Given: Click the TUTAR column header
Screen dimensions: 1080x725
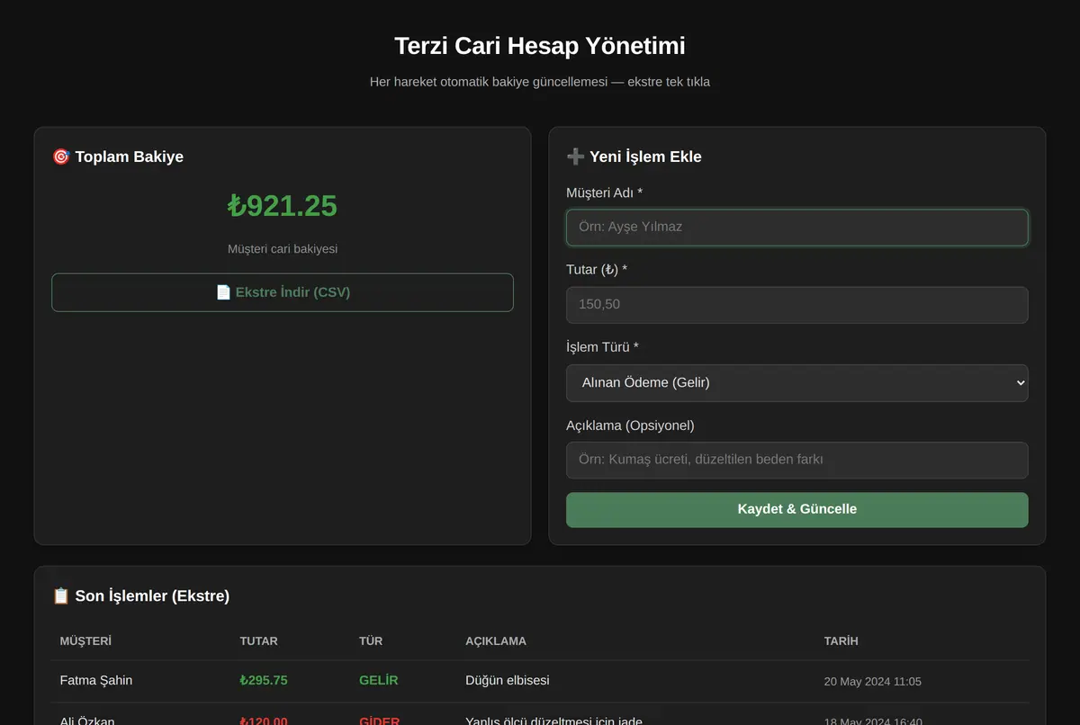Looking at the screenshot, I should click(x=258, y=641).
